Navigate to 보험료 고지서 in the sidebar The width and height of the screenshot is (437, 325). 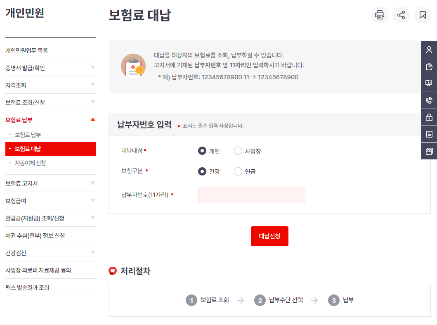(50, 183)
